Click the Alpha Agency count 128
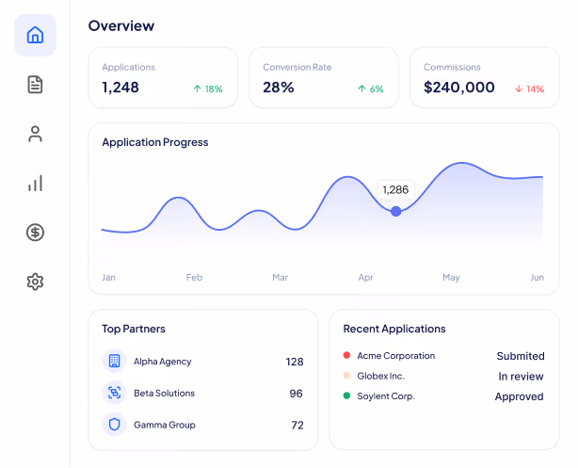The height and width of the screenshot is (468, 578). (x=295, y=362)
